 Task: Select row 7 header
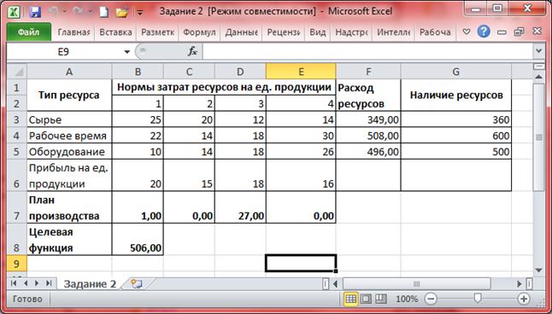(x=16, y=207)
